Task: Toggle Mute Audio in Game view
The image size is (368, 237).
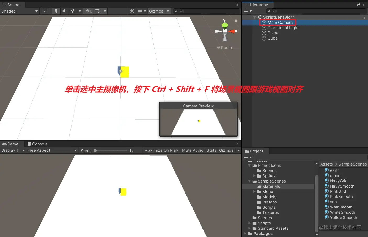Action: point(193,150)
